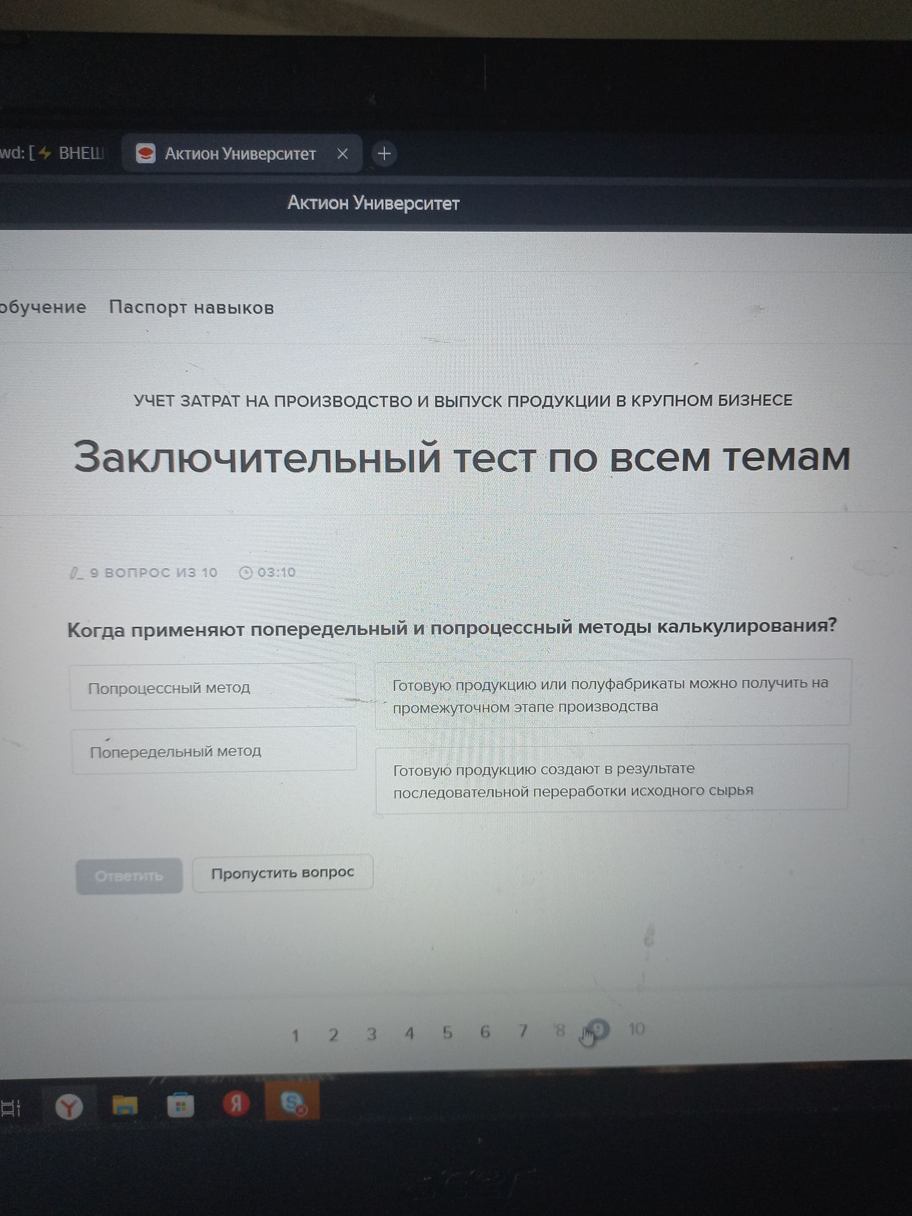Click the question text about методы калькулирования
912x1216 pixels.
tap(452, 628)
